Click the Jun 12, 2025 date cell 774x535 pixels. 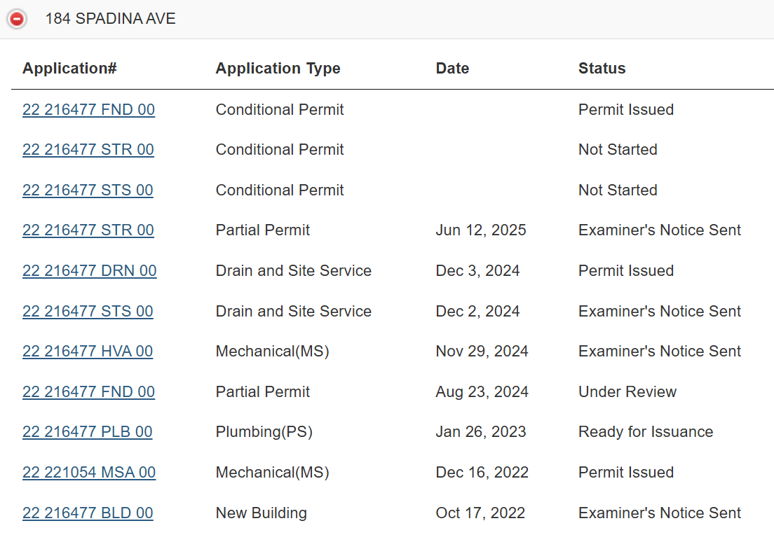coord(480,230)
